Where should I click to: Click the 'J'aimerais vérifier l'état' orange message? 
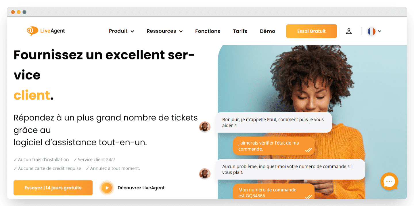(x=273, y=146)
